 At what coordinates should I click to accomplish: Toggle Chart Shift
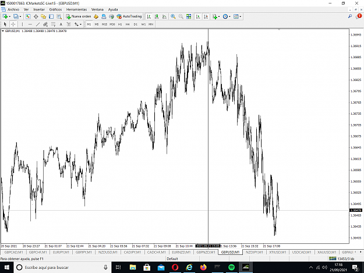pos(206,16)
